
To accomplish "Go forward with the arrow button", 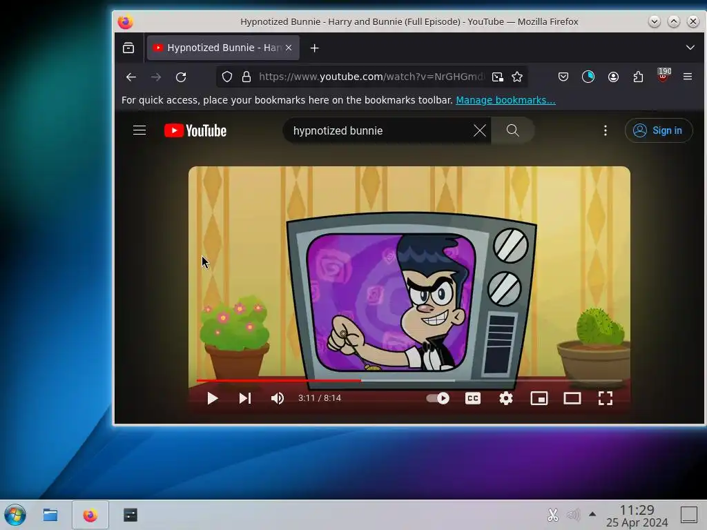I will pyautogui.click(x=156, y=77).
